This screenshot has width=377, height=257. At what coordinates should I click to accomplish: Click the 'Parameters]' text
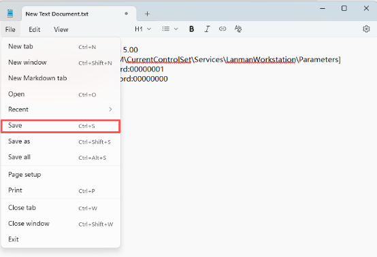point(320,60)
